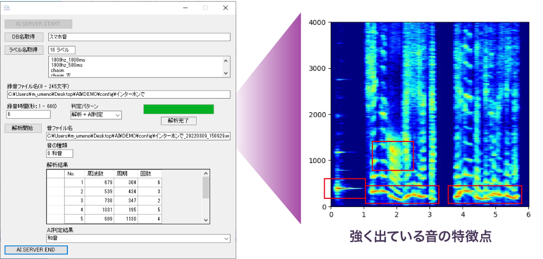Click the 録音時間 seconds field
The width and height of the screenshot is (543, 259).
pyautogui.click(x=28, y=115)
